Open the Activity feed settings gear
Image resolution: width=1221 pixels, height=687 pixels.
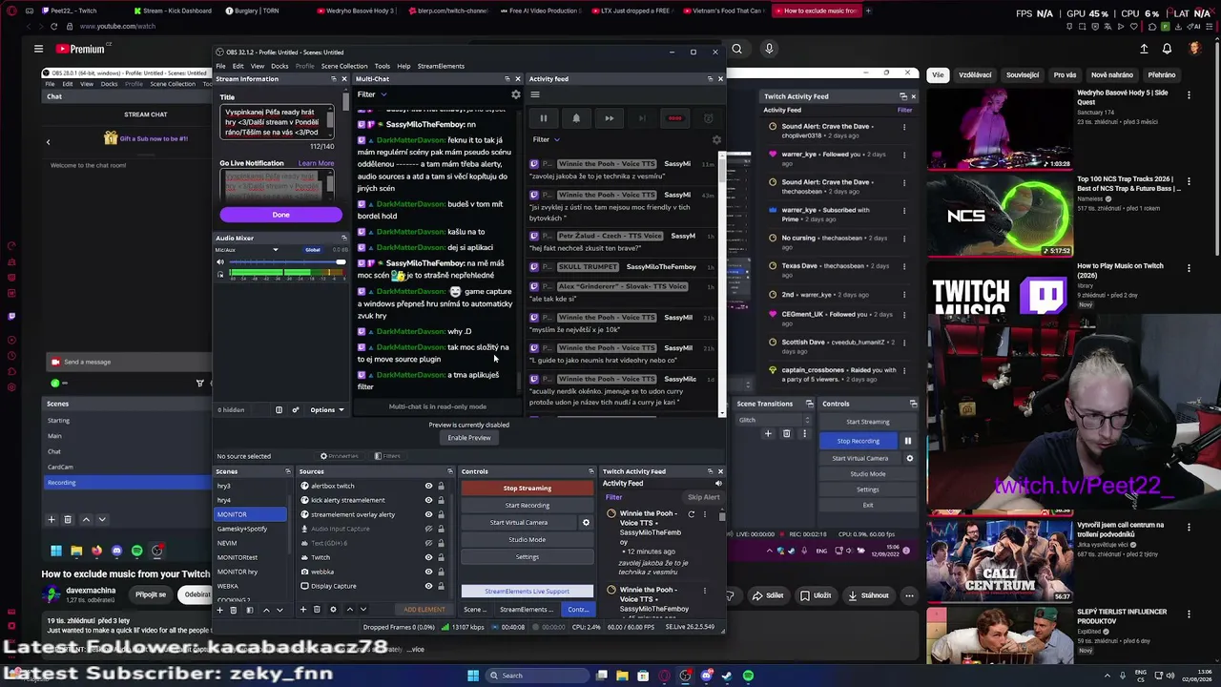(716, 140)
